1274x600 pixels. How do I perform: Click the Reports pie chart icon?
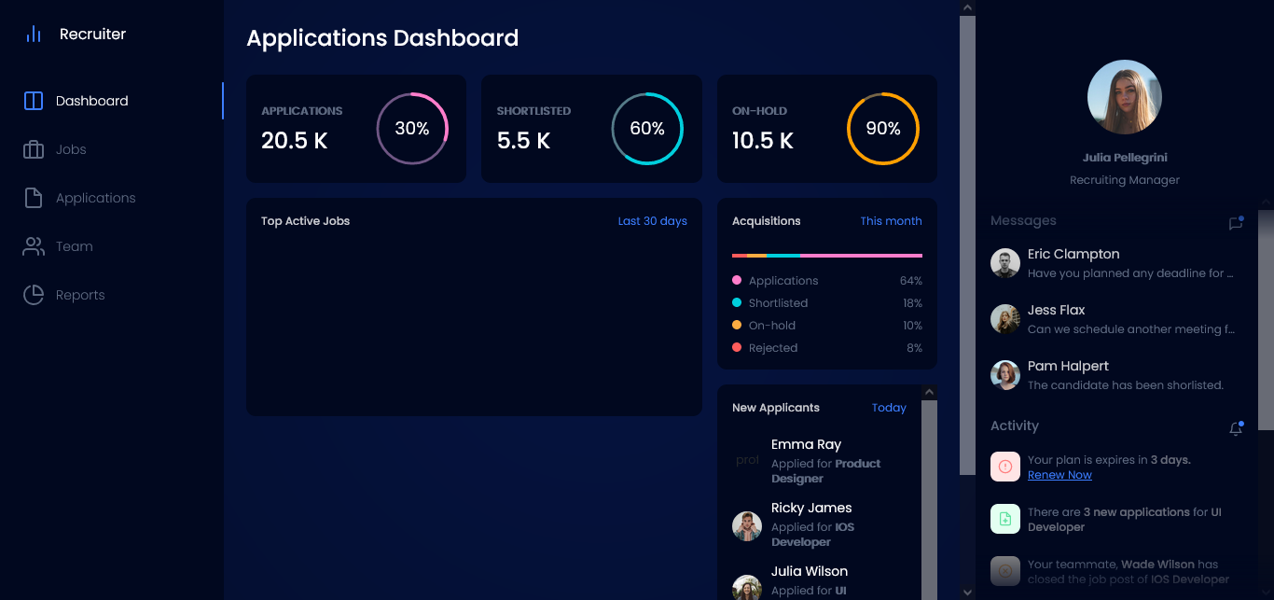(x=34, y=295)
